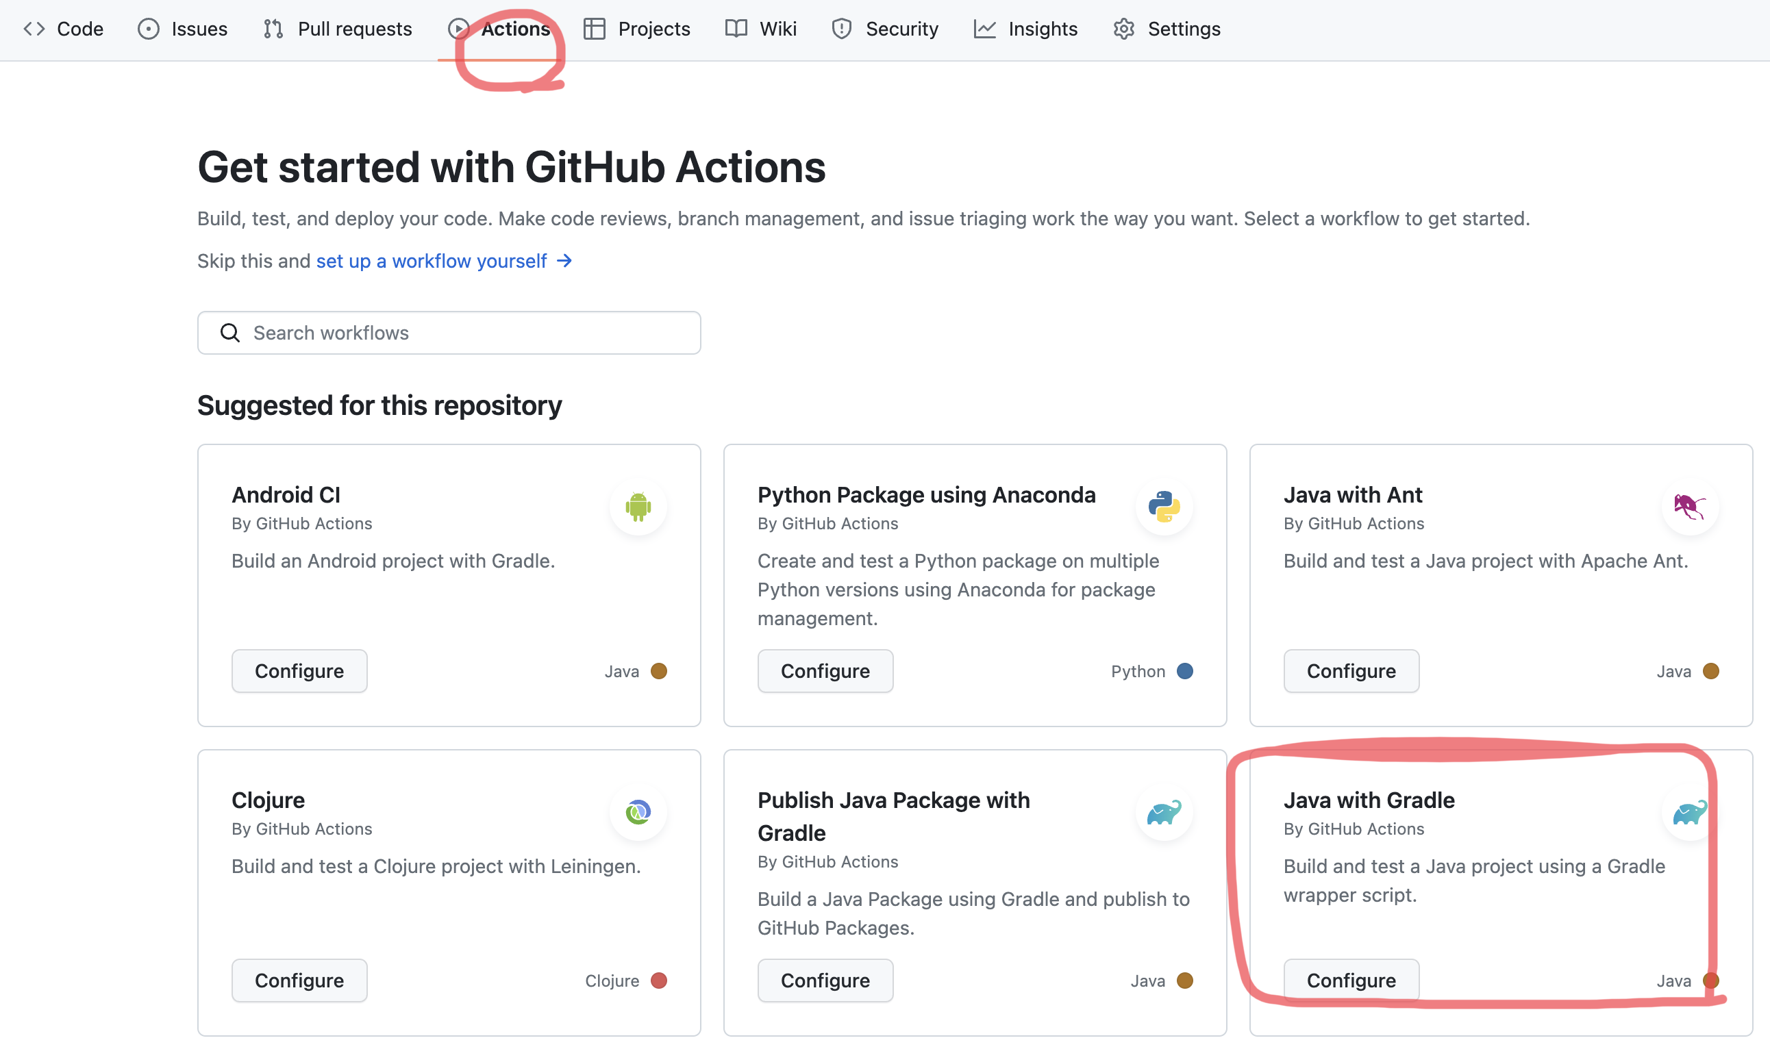1770x1049 pixels.
Task: Click the Clojure logo icon
Action: [x=638, y=812]
